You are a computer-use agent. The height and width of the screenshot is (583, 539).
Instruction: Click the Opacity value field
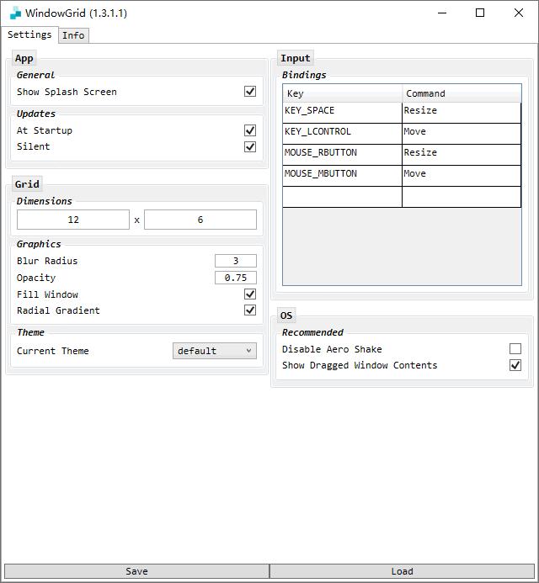236,278
